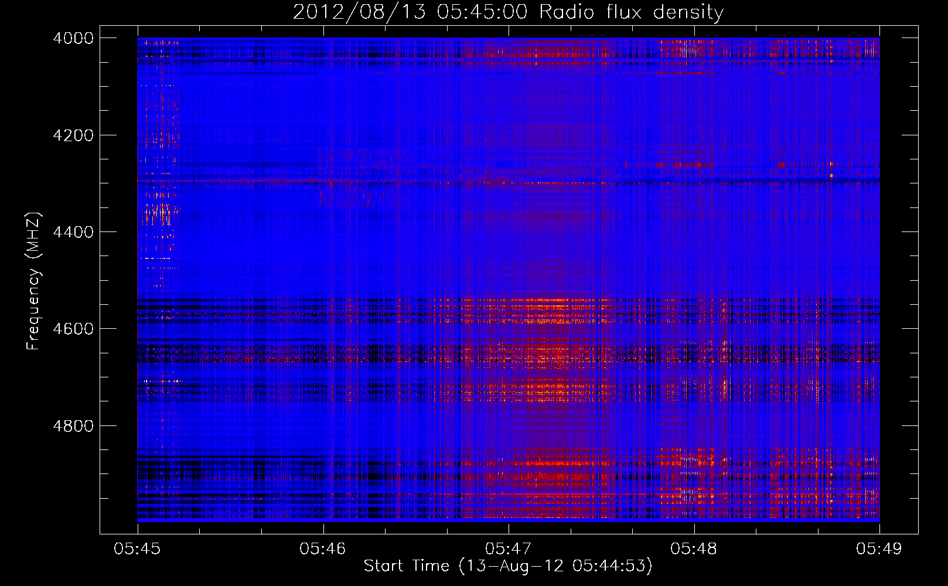Select the 4800 frequency tick label
Image resolution: width=948 pixels, height=586 pixels.
pos(73,426)
